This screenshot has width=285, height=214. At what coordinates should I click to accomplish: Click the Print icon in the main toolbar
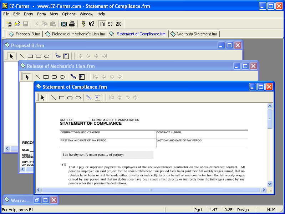click(72, 24)
